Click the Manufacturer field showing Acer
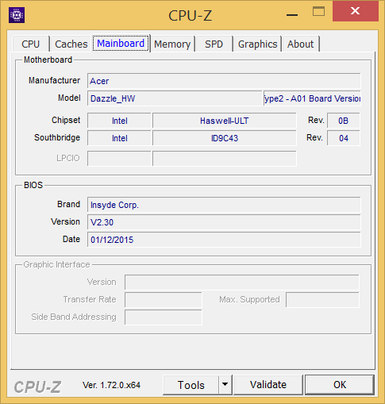Screen dimensions: 385x404 [224, 81]
